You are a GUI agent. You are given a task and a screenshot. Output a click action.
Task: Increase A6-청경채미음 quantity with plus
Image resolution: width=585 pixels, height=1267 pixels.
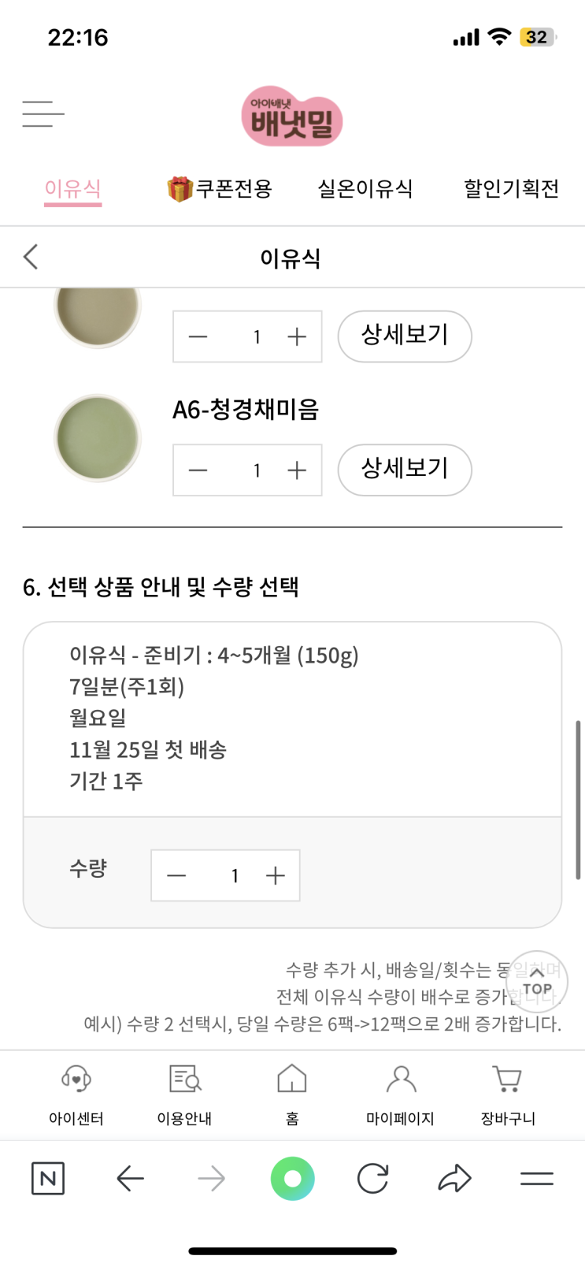(297, 470)
